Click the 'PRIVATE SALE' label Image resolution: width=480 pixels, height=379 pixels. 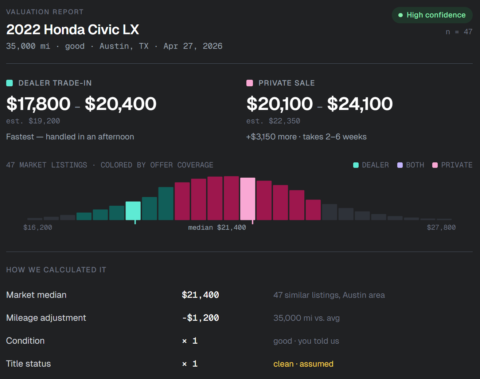coord(286,83)
